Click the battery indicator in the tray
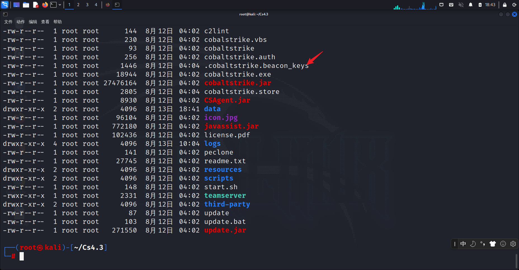Screen dimensions: 519x270 (x=480, y=5)
